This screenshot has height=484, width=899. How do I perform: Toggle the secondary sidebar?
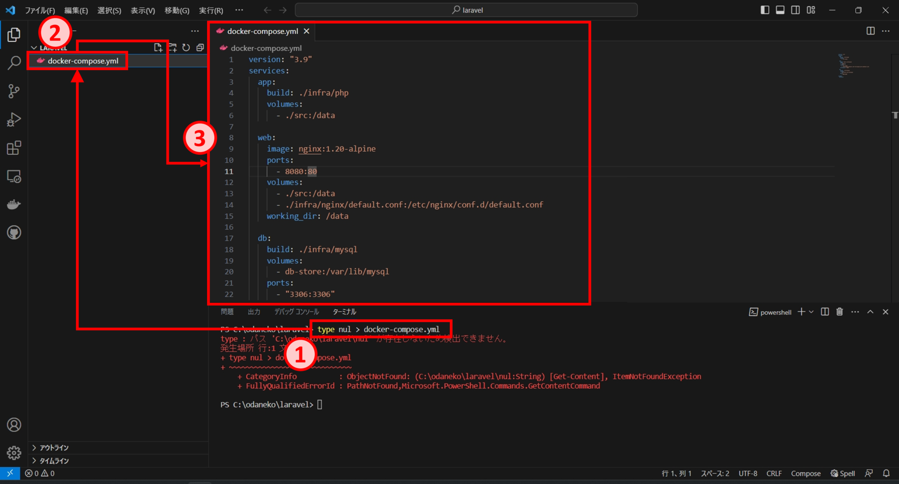pyautogui.click(x=795, y=10)
